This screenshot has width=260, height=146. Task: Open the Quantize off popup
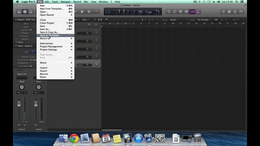click(30, 30)
